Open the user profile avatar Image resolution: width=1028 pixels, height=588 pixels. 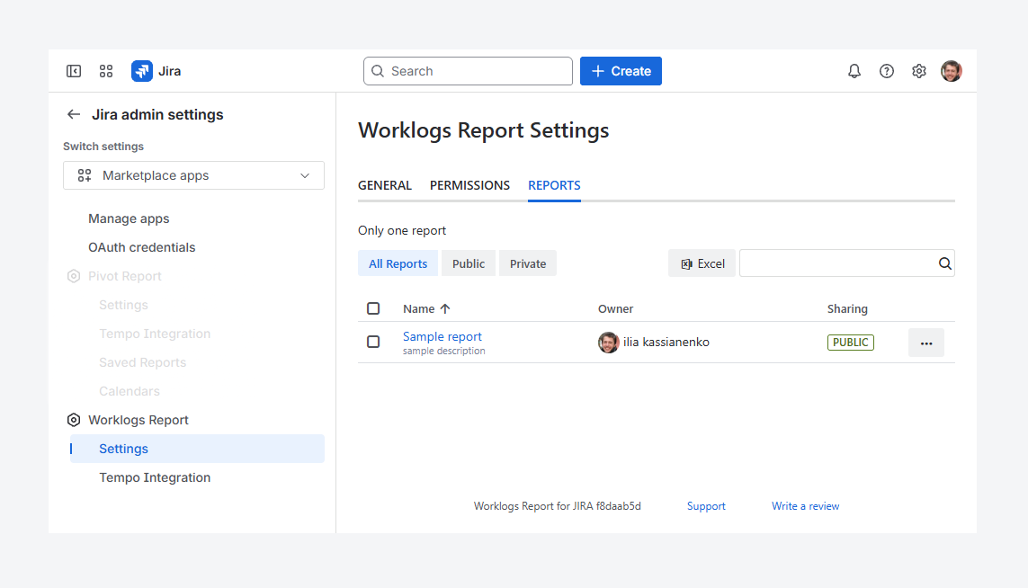coord(952,71)
